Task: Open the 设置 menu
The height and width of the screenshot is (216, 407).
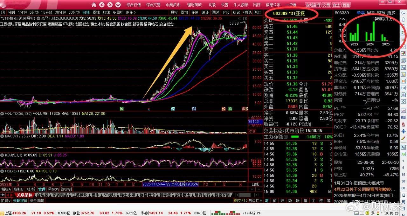Action: point(225,5)
